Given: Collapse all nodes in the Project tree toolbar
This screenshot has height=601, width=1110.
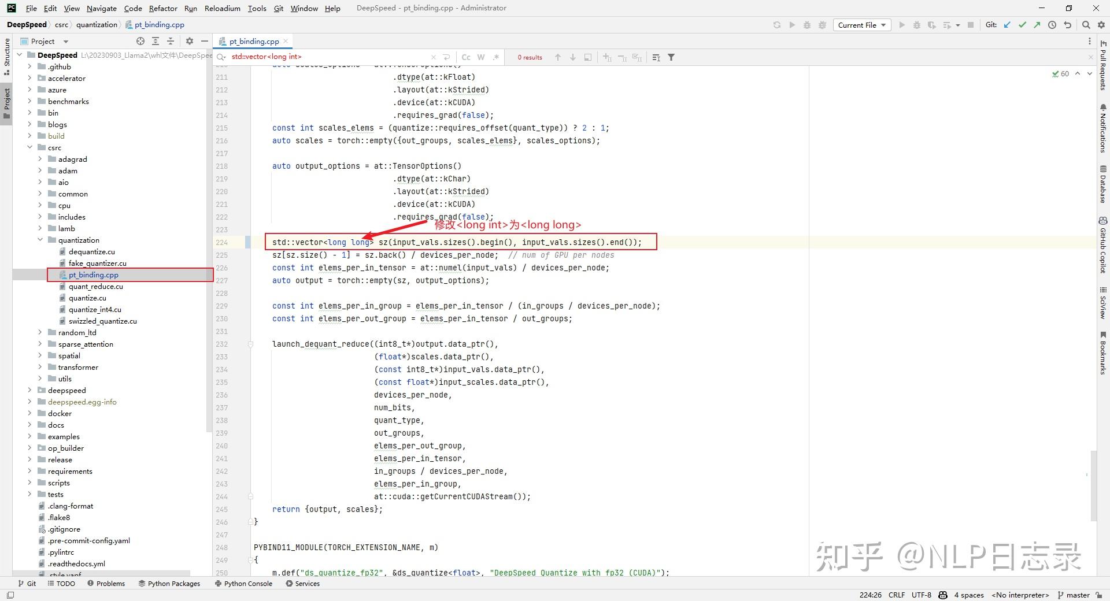Looking at the screenshot, I should coord(171,41).
